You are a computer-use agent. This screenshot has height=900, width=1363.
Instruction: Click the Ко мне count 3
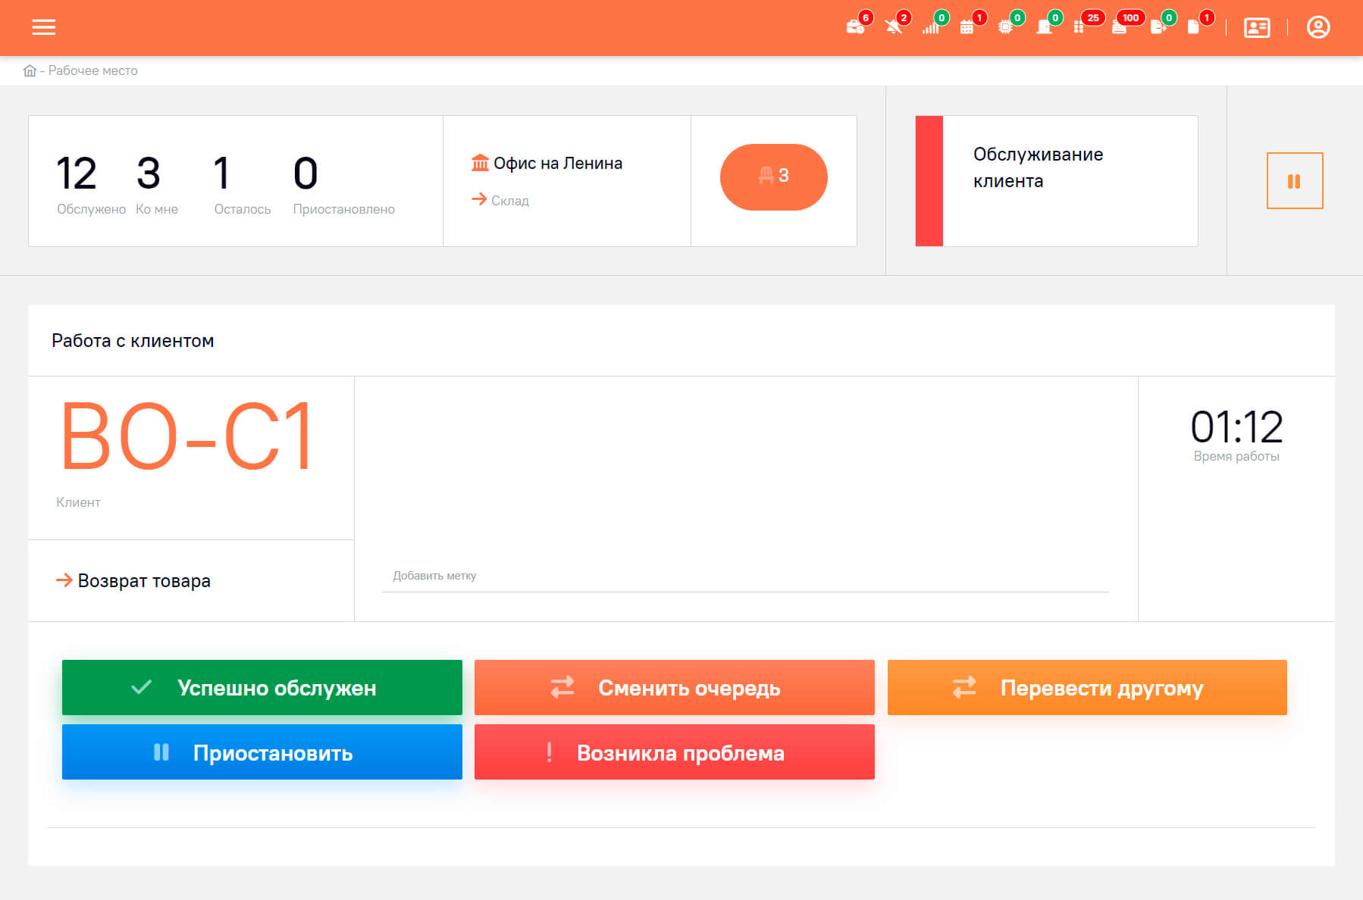point(149,173)
